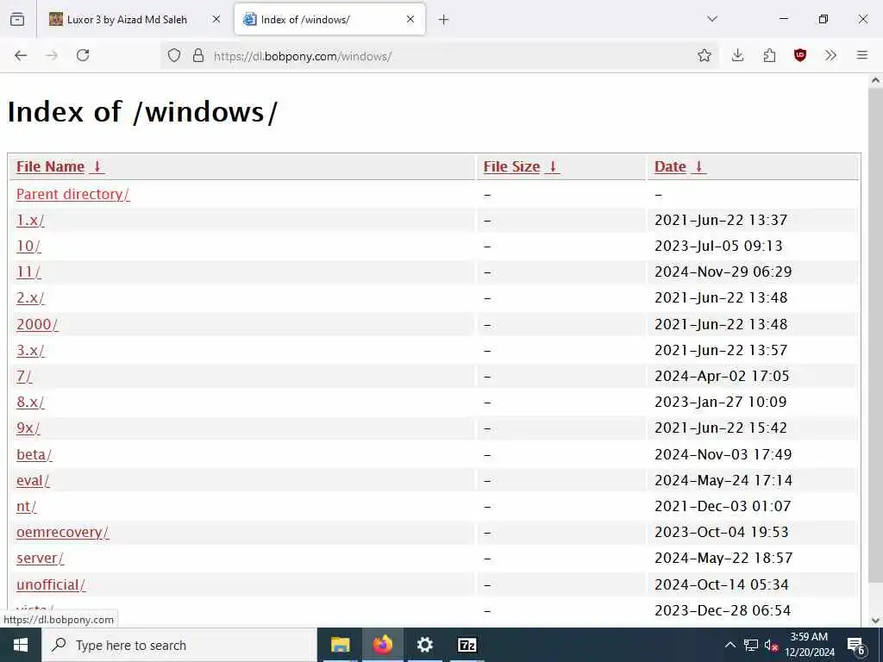This screenshot has width=883, height=662.
Task: Click the date 2023-Jul-05 09:13
Action: [718, 246]
